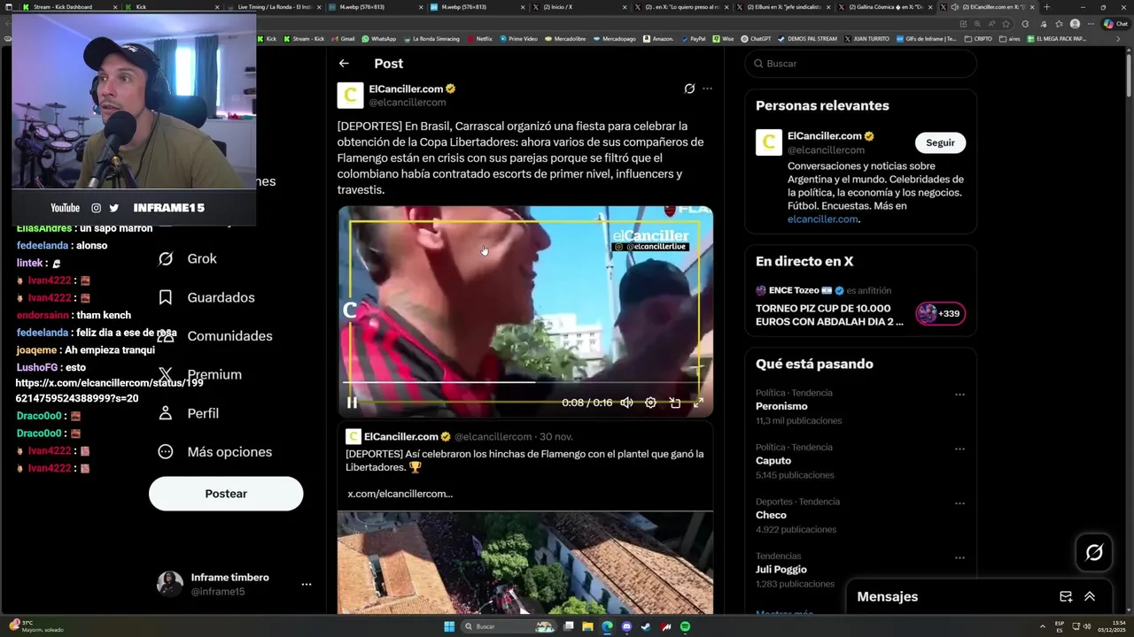
Task: Pause the video
Action: (x=352, y=403)
